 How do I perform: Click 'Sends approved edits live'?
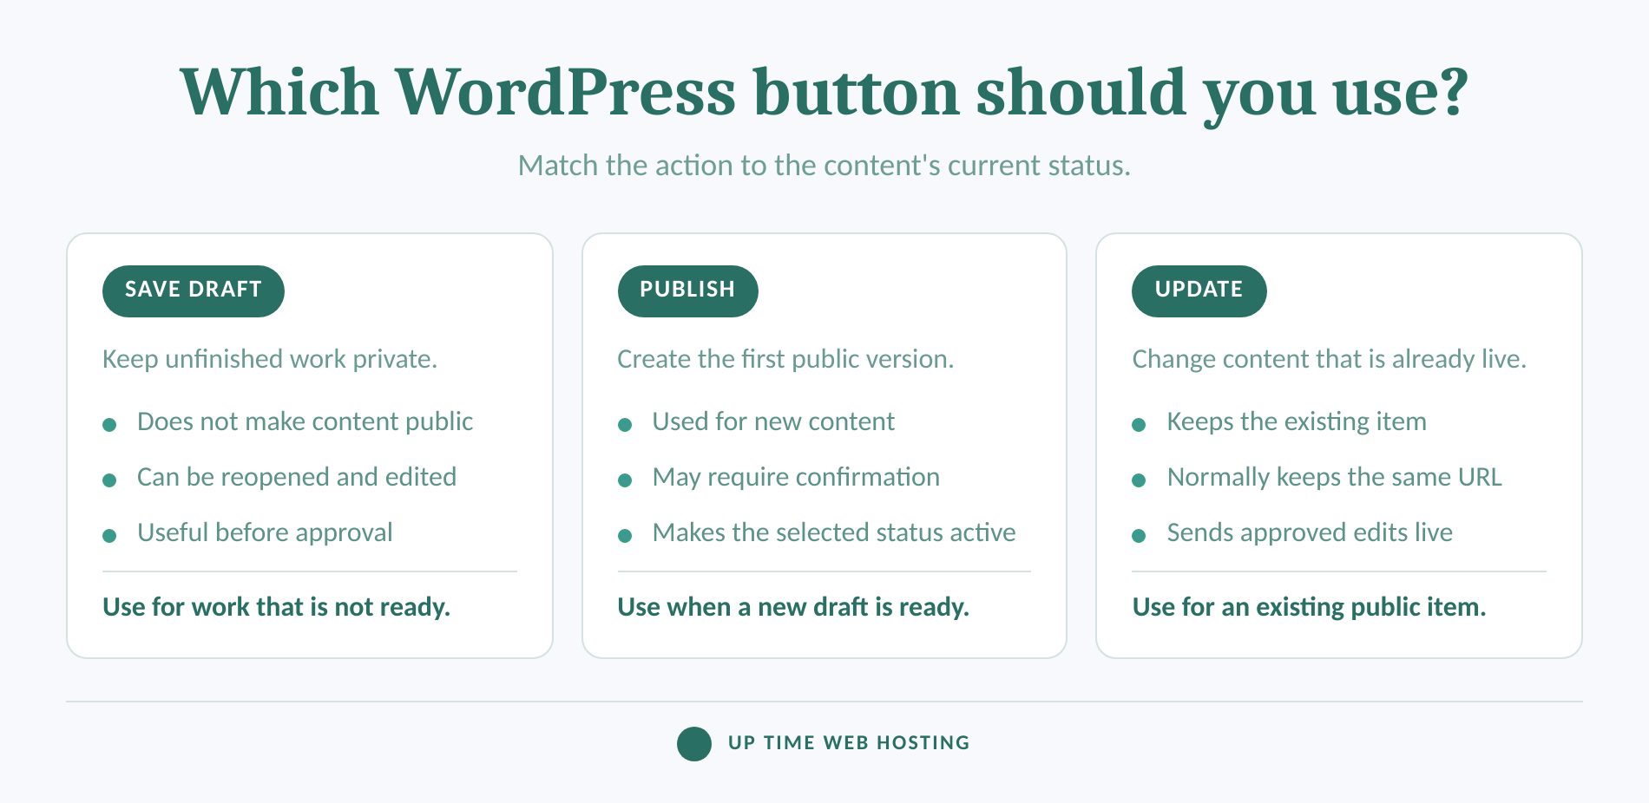pyautogui.click(x=1310, y=532)
